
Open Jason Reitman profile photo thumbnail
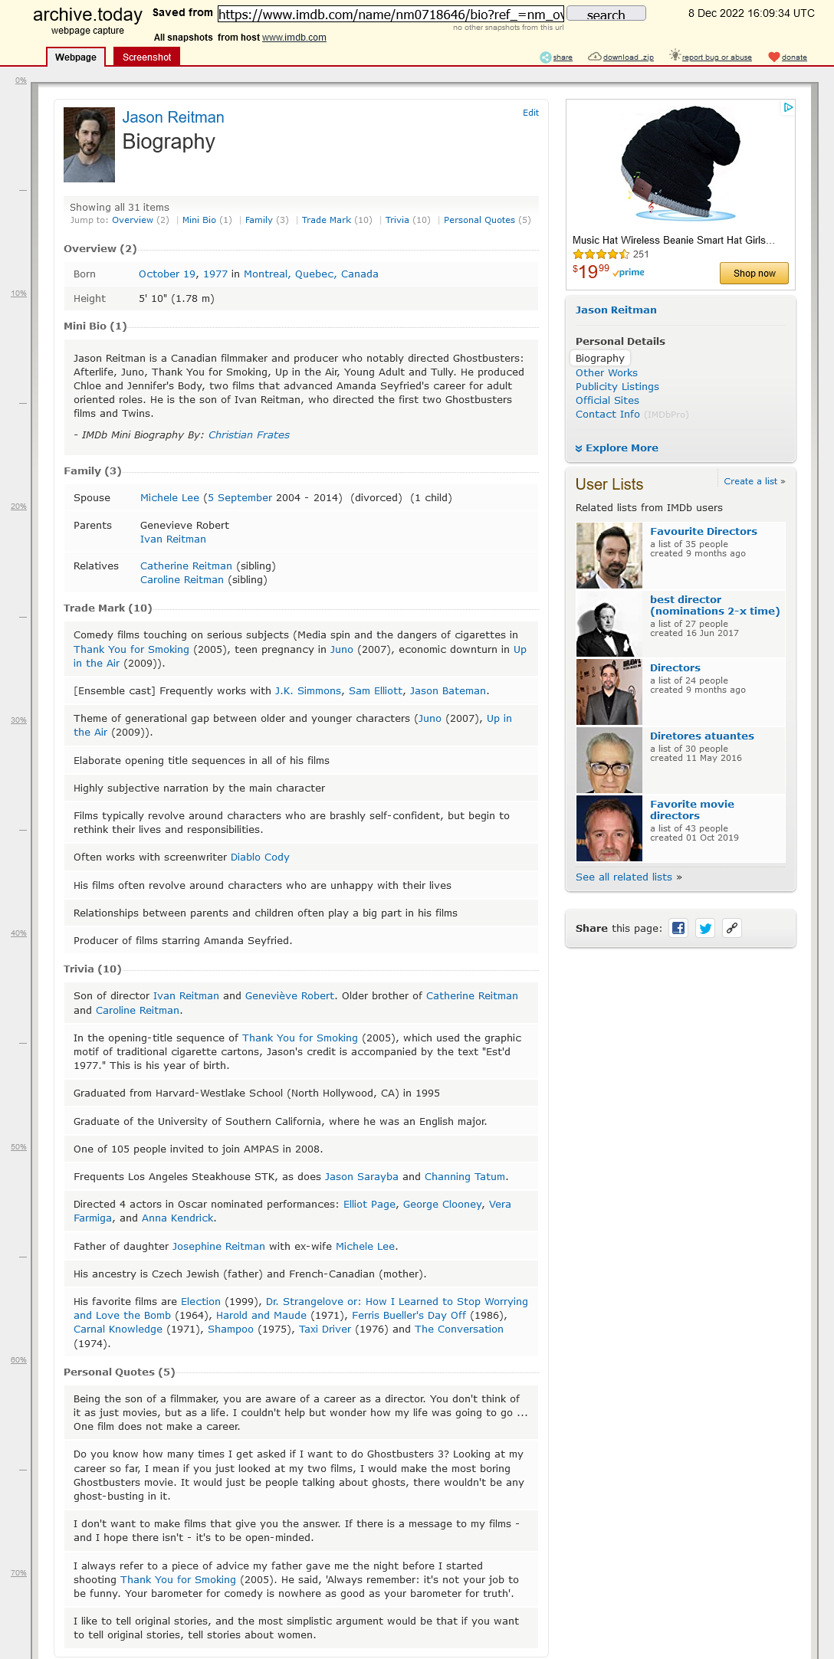(x=89, y=145)
